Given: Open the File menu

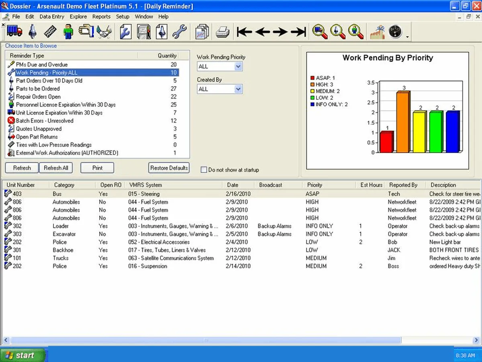Looking at the screenshot, I should [x=16, y=16].
